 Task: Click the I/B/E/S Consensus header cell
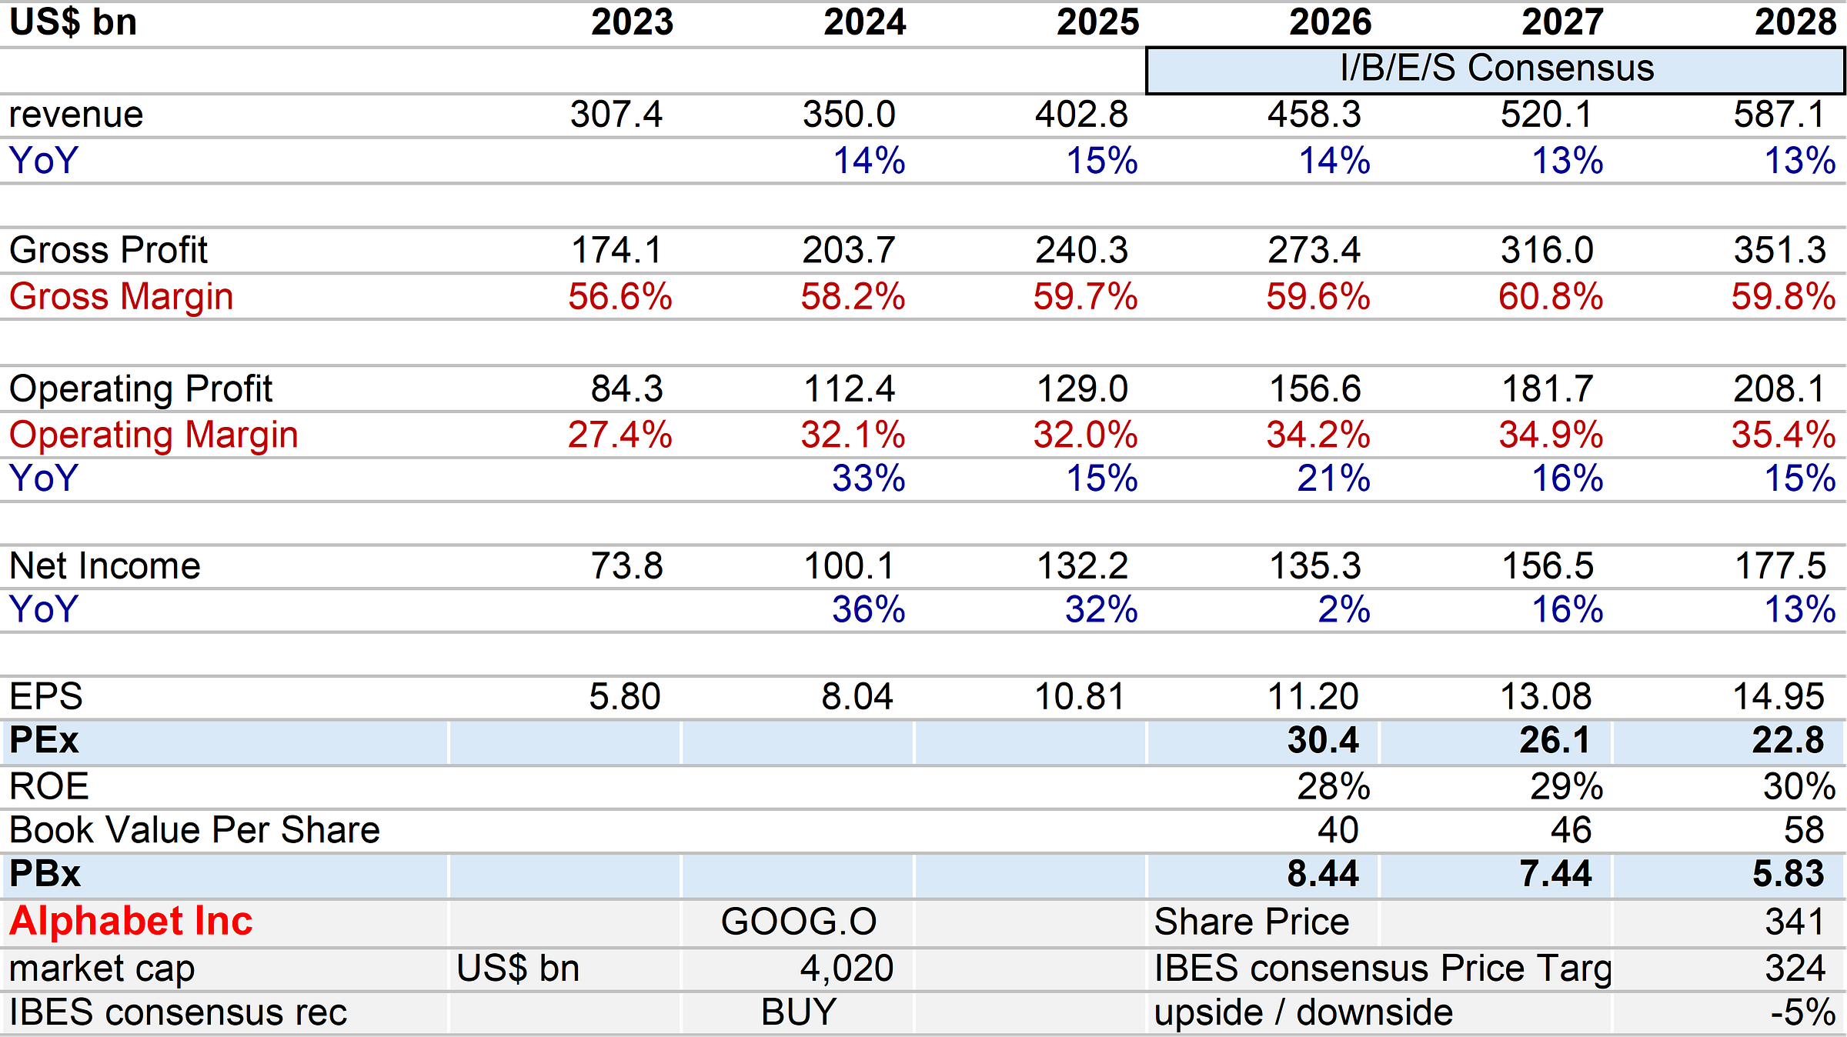[1495, 69]
